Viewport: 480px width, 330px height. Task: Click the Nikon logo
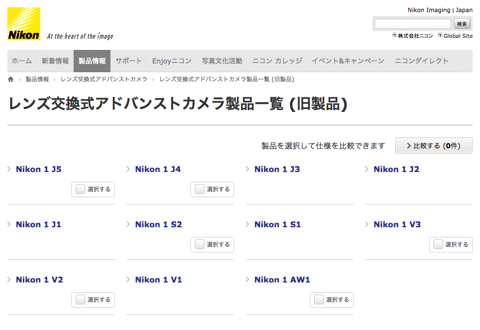click(x=24, y=24)
